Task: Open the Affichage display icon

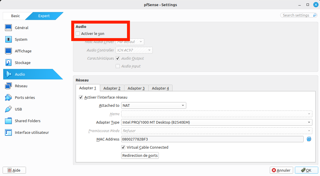Action: pyautogui.click(x=8, y=51)
